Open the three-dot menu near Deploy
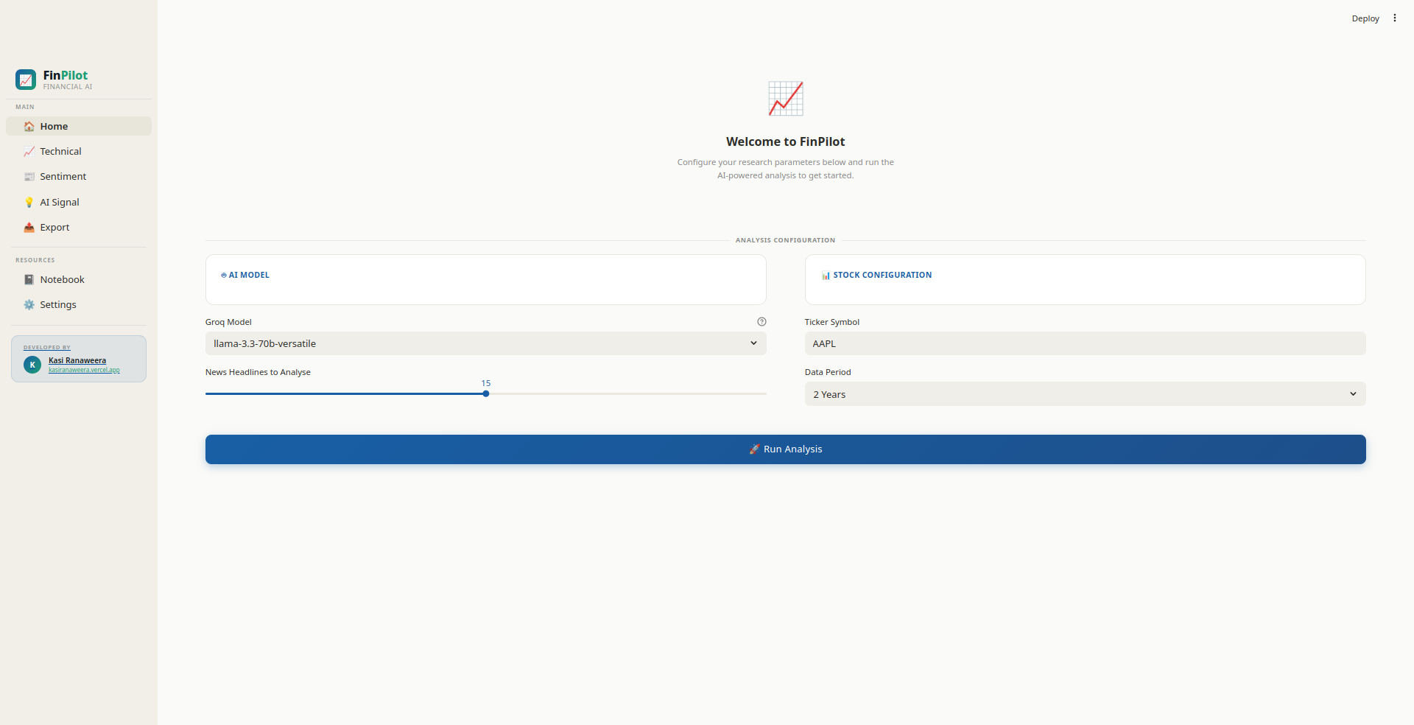The image size is (1414, 725). point(1394,18)
